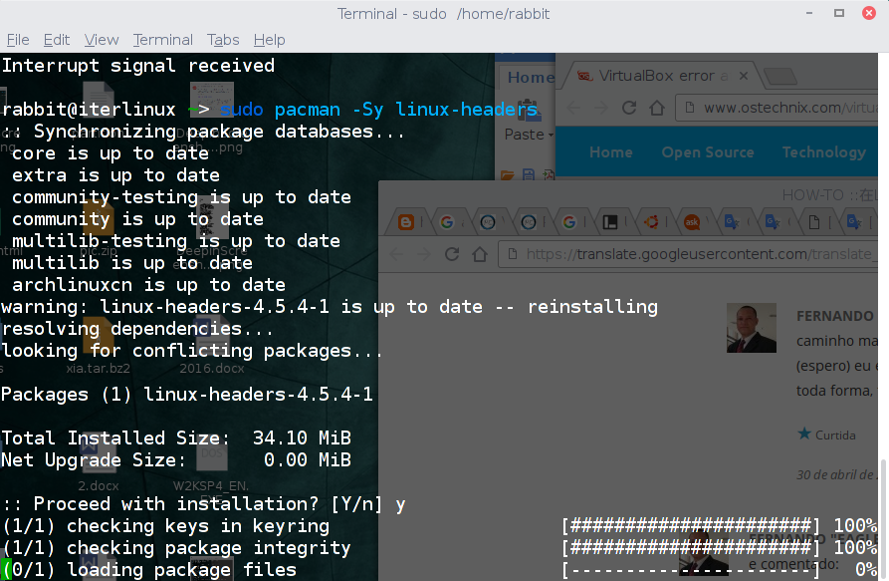Click the FERNANDO commenter name
Image resolution: width=889 pixels, height=581 pixels.
834,316
